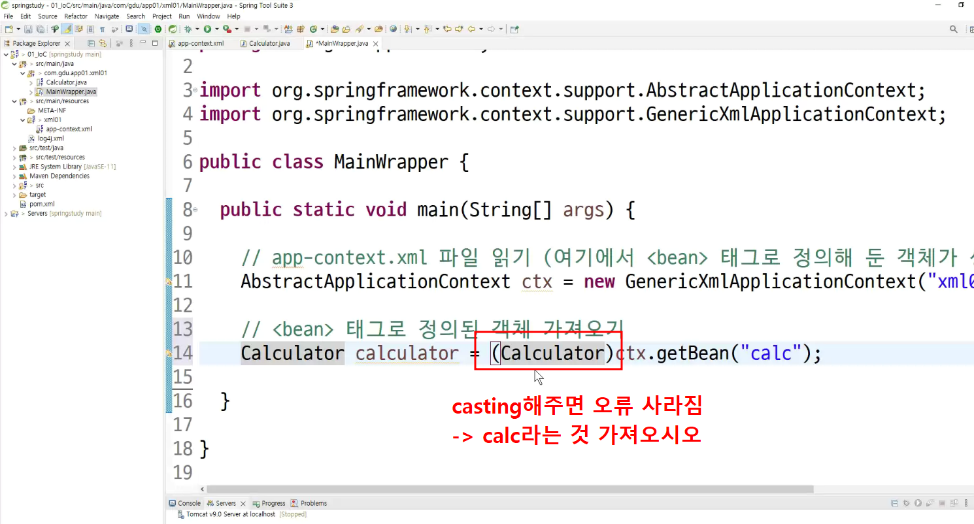974x524 pixels.
Task: Toggle Show Whitespace Characters pilcrow icon
Action: (x=102, y=29)
